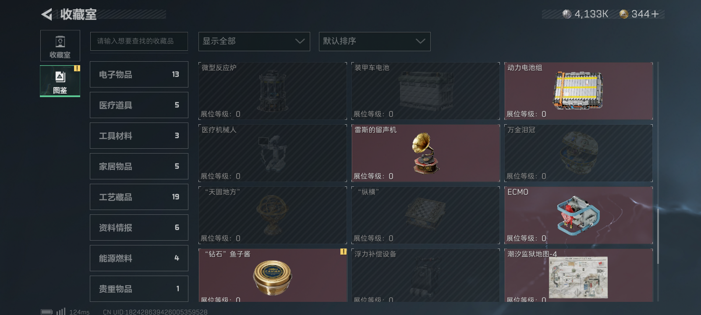This screenshot has width=701, height=315.
Task: Choose the 医疗道具 category button
Action: [x=139, y=105]
